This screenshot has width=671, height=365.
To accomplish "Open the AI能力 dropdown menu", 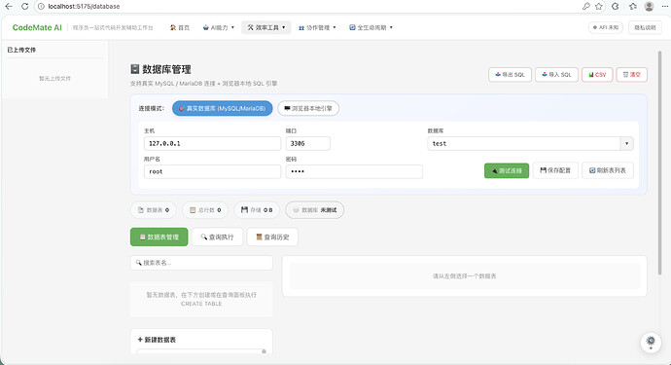I will 218,27.
